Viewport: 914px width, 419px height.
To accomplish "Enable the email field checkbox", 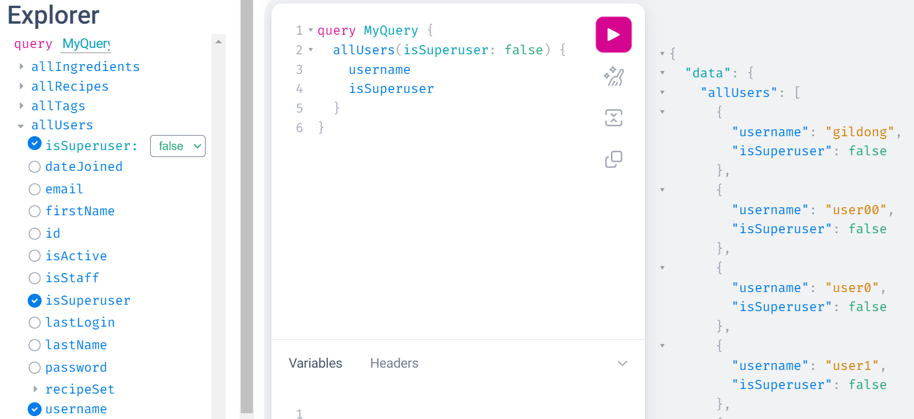I will point(35,189).
